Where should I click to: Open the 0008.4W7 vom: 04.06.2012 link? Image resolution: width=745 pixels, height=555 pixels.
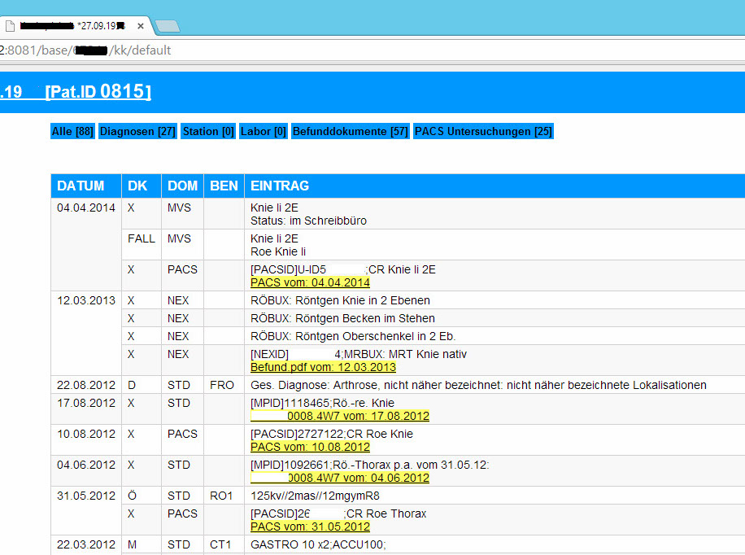[340, 479]
